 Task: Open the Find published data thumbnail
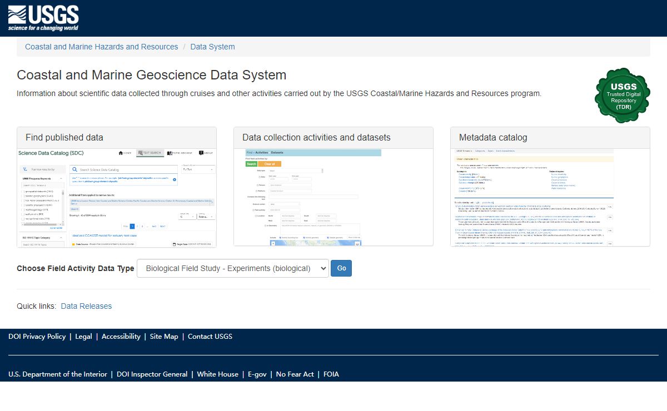click(117, 197)
